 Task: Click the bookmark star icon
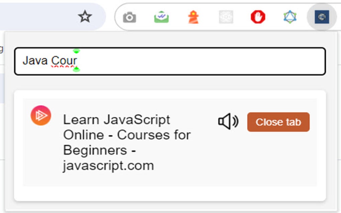85,16
